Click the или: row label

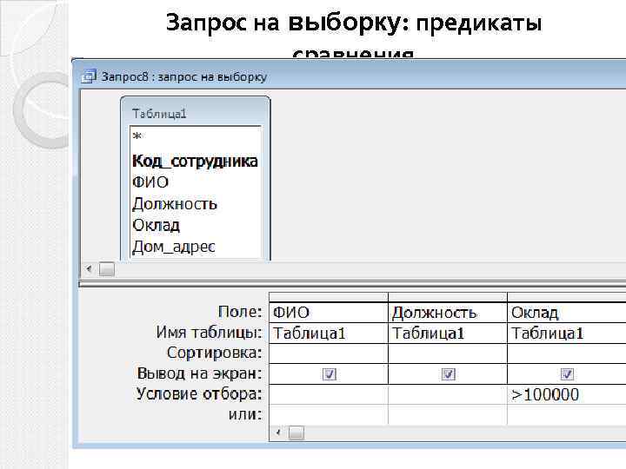point(245,414)
